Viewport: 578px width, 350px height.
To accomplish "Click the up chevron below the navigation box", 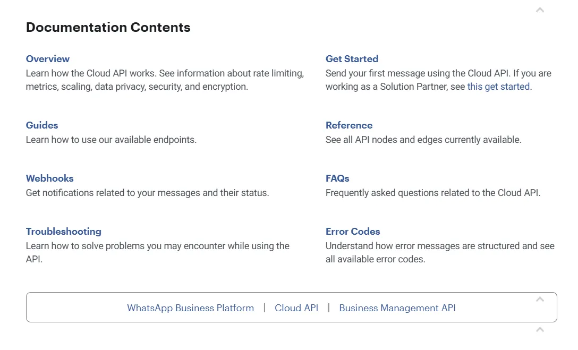I will pos(540,329).
